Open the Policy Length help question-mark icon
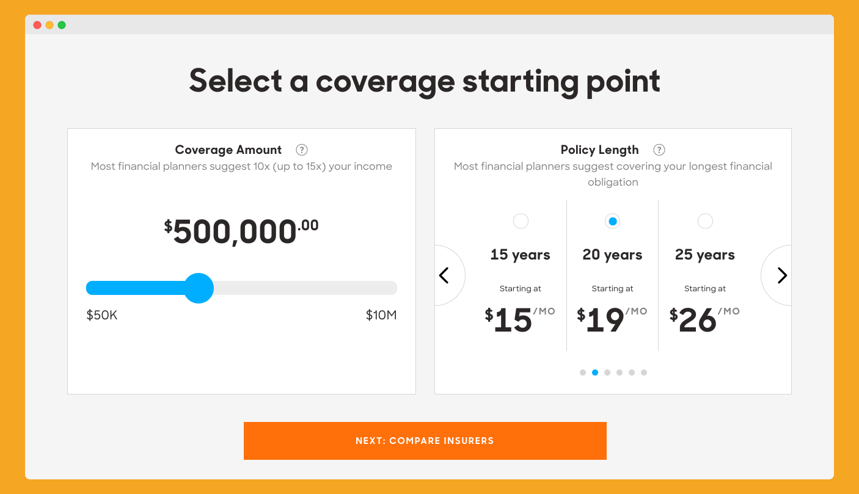 (x=659, y=150)
